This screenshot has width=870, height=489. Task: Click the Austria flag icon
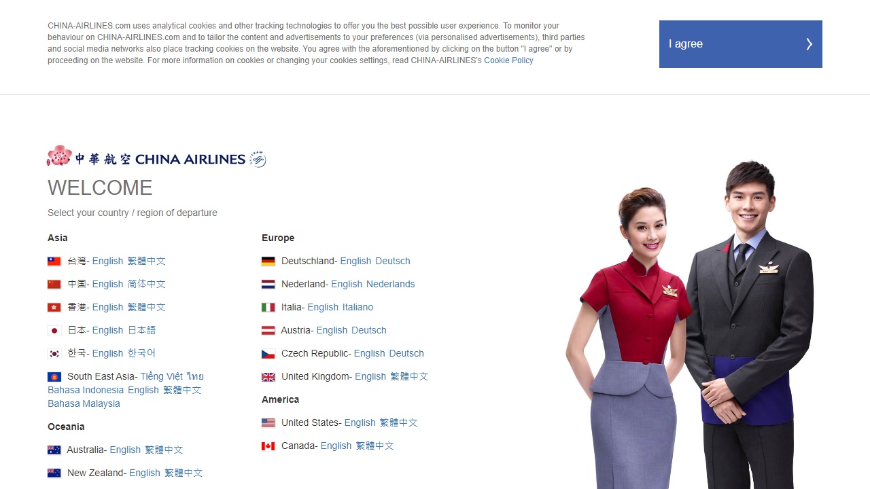[268, 331]
